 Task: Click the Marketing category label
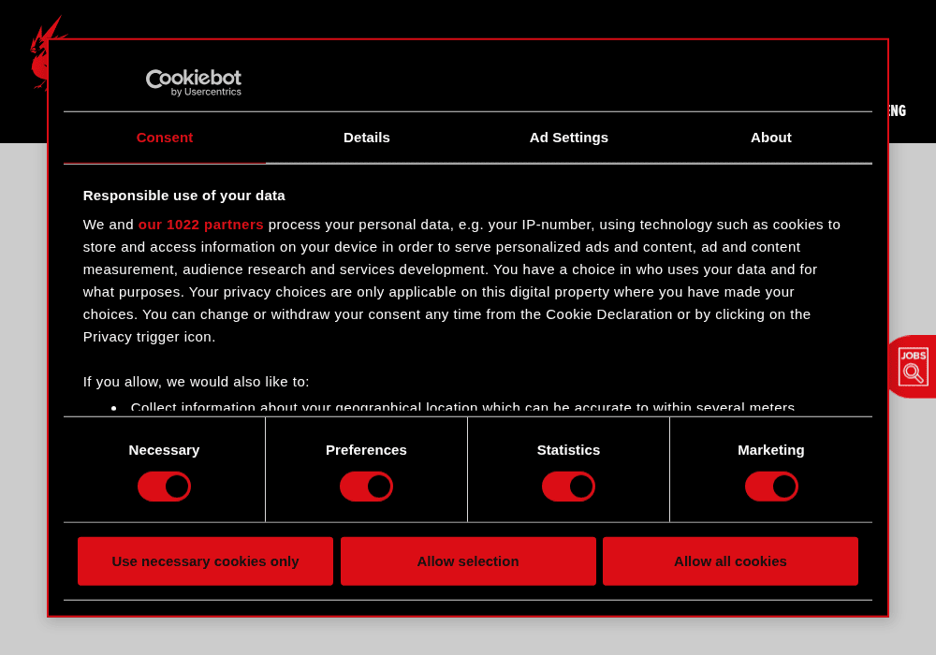[x=770, y=450]
